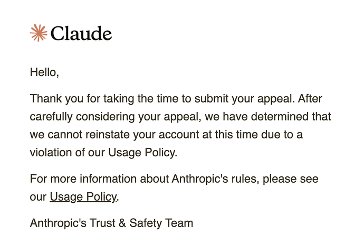Image resolution: width=364 pixels, height=244 pixels.
Task: Click the "Hello," greeting line
Action: [44, 72]
